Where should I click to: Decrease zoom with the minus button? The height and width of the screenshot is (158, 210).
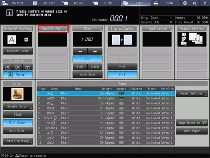click(80, 51)
